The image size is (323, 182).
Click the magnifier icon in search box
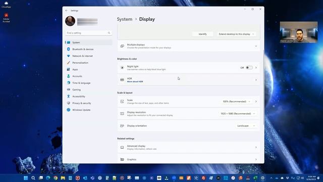(x=109, y=33)
